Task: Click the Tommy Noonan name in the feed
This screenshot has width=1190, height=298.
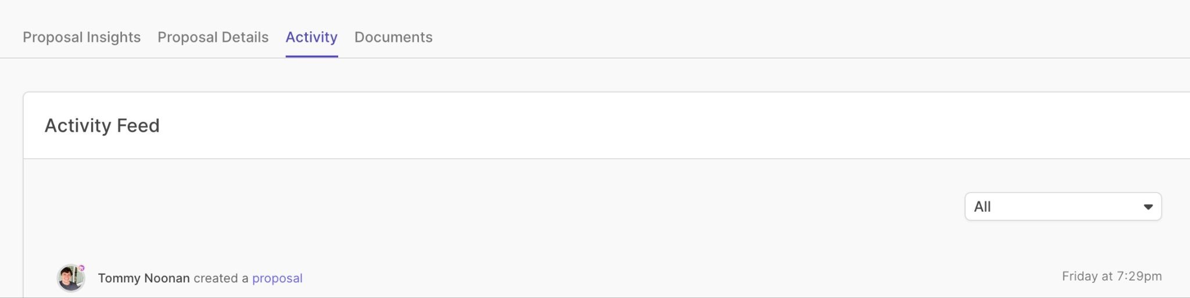Action: 144,278
